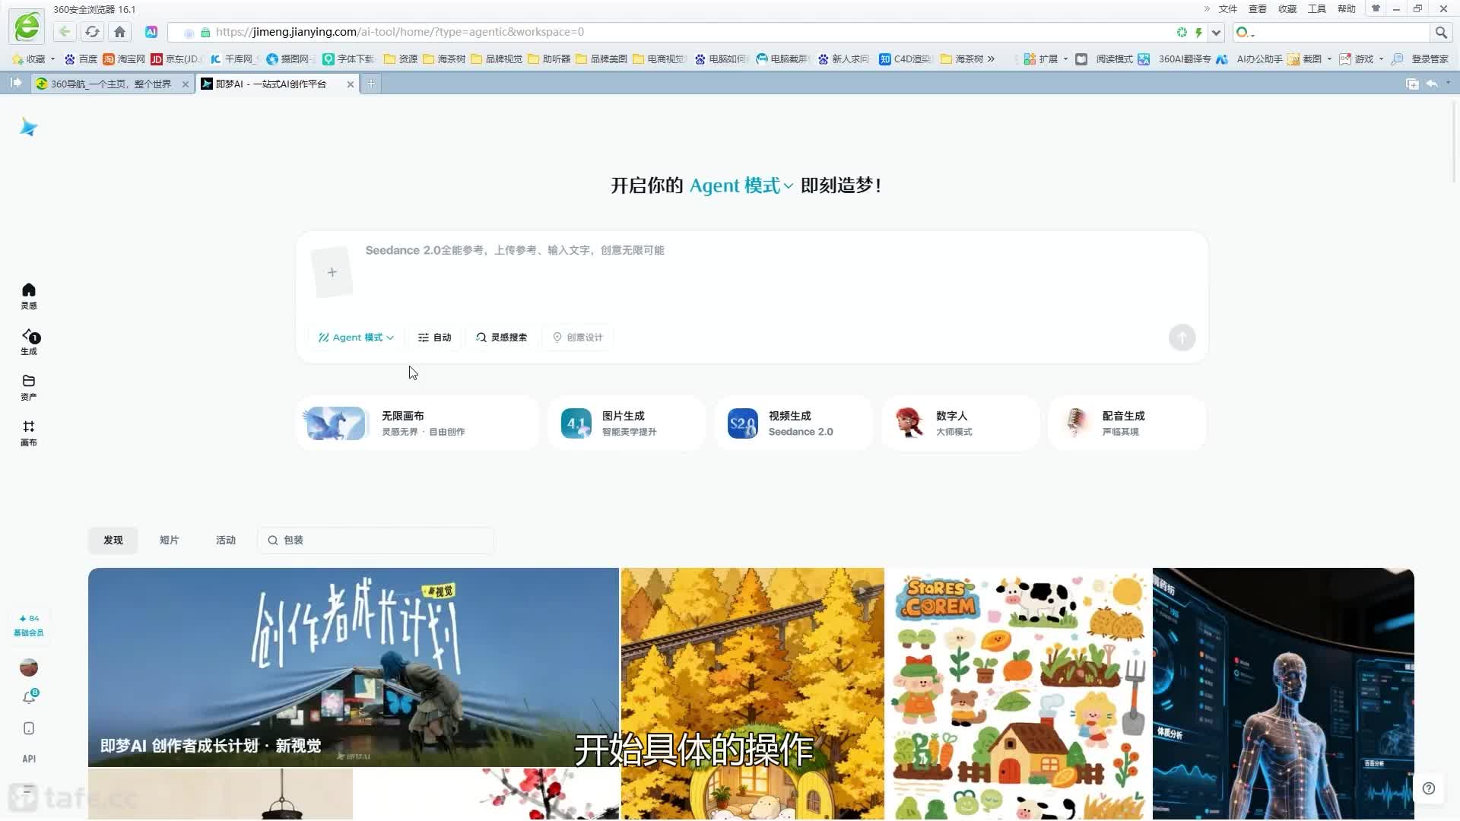Click the Jimeng logo in sidebar
Viewport: 1460px width, 821px height.
(29, 127)
